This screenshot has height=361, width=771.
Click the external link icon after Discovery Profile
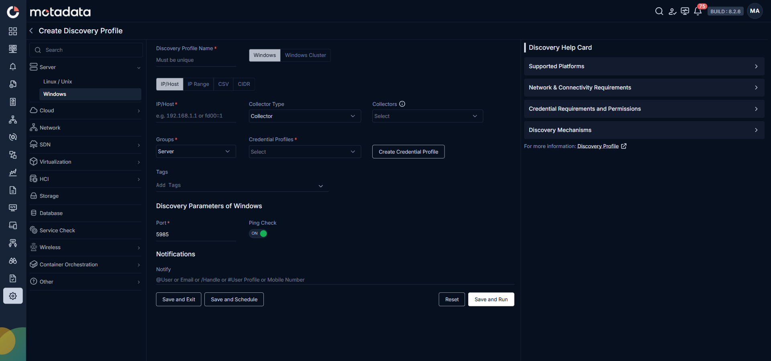[624, 146]
